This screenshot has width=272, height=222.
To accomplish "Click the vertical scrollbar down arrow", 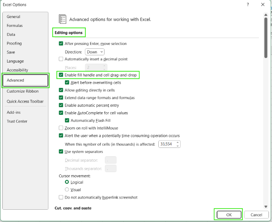I will point(265,207).
